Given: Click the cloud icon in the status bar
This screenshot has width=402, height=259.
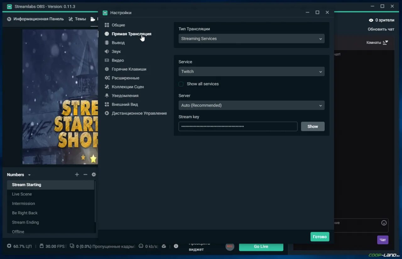Looking at the screenshot, I should 164,246.
